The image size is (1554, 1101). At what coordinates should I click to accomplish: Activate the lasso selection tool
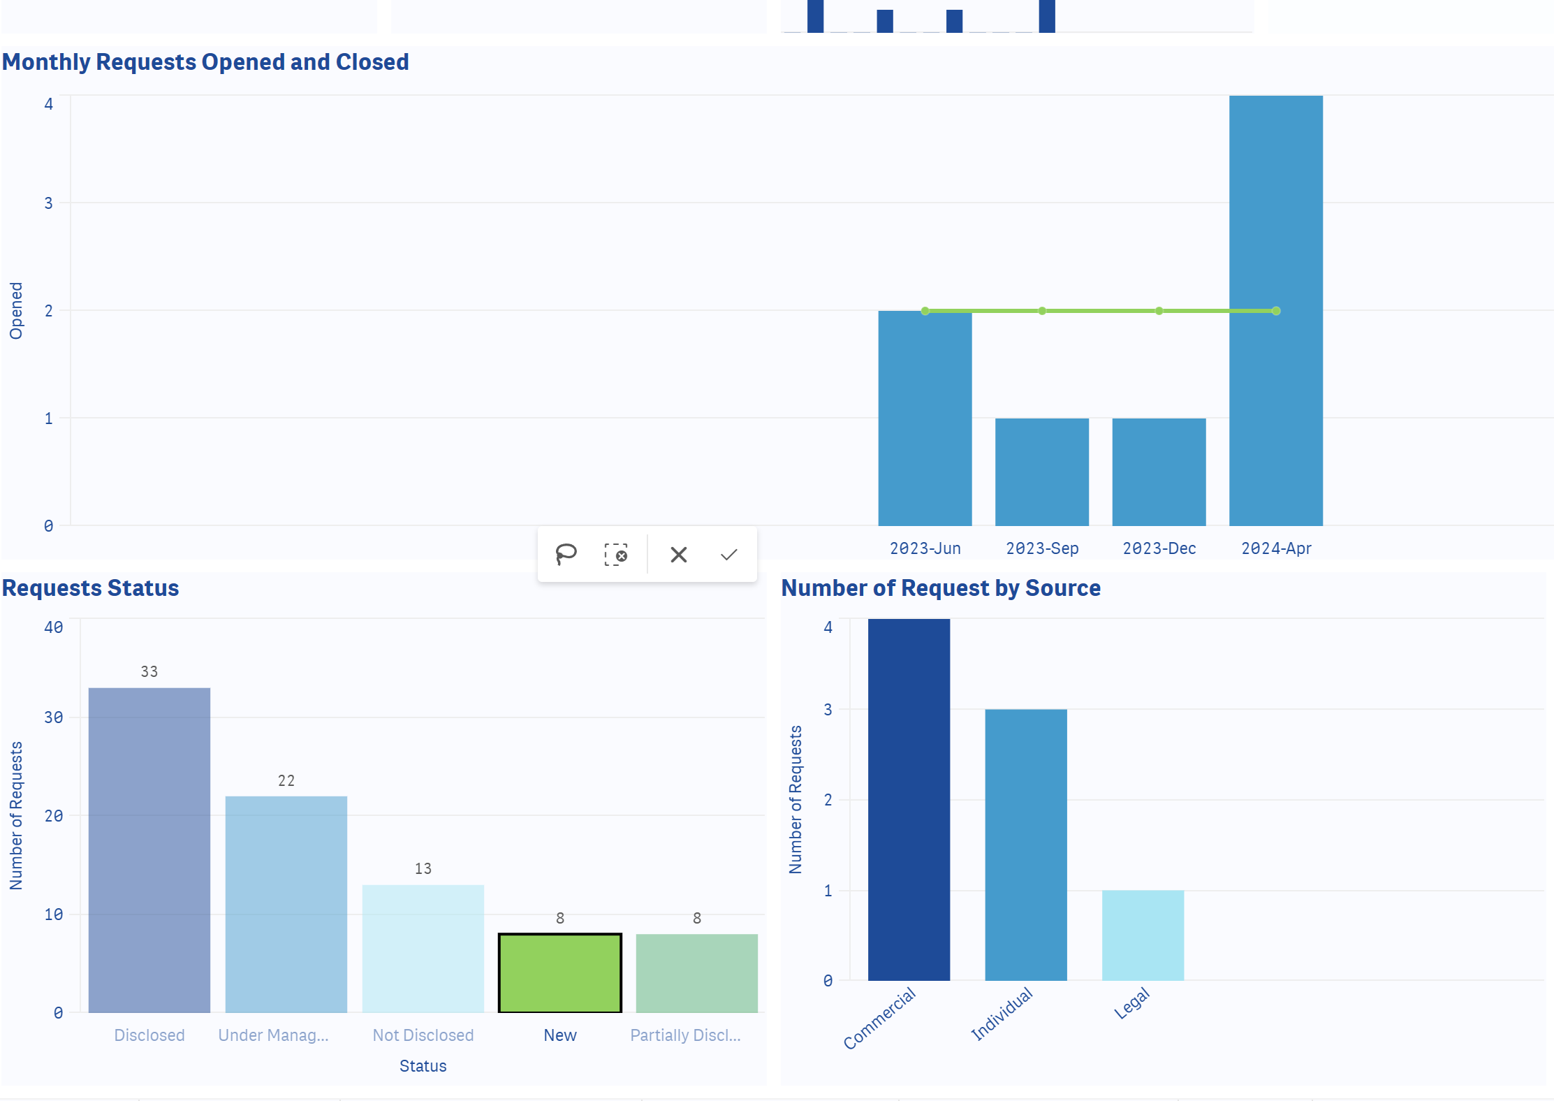(566, 555)
